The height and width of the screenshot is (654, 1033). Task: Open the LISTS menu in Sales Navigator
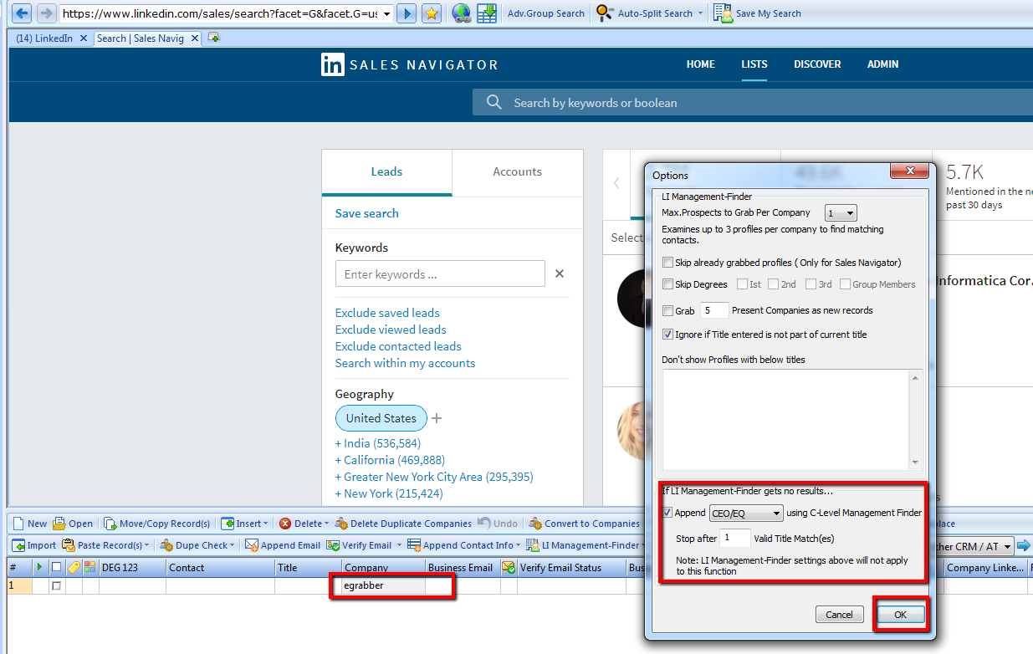(x=754, y=64)
